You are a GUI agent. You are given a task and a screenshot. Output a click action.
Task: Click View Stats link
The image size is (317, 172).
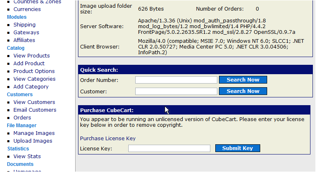point(27,157)
